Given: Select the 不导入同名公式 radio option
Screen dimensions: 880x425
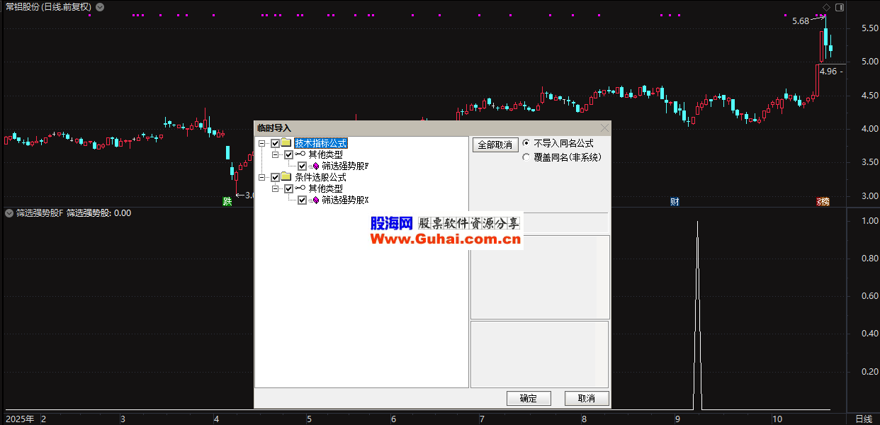Looking at the screenshot, I should (x=526, y=143).
